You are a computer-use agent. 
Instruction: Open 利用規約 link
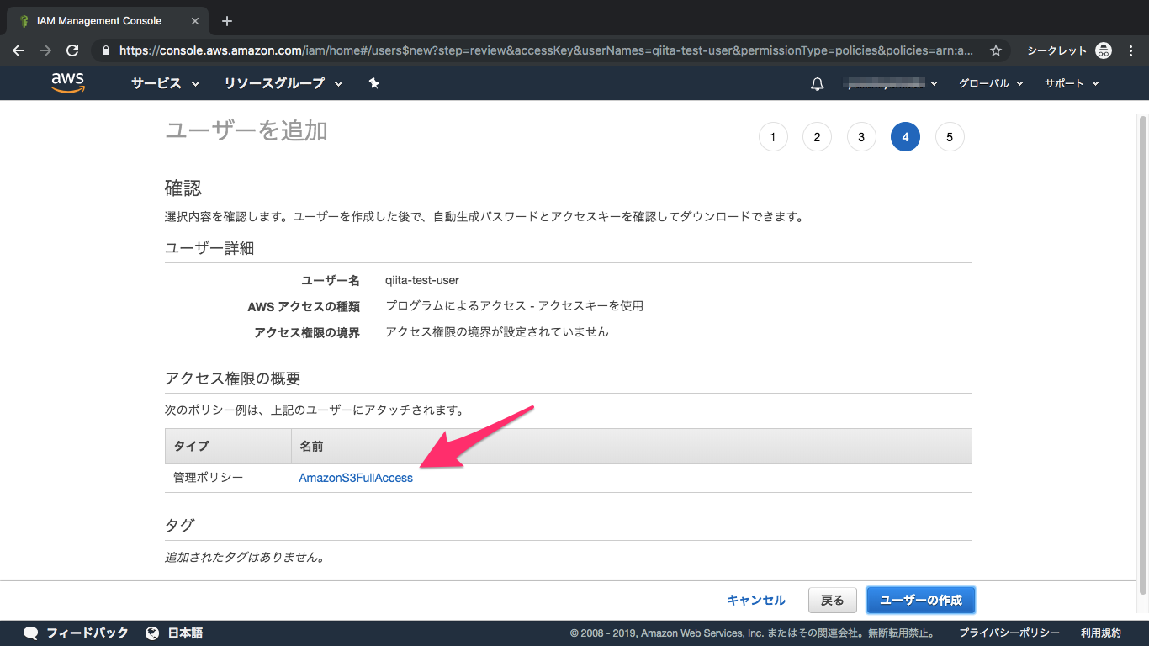(1101, 633)
